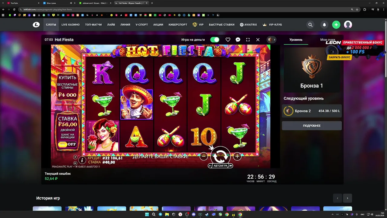Open Steam from the taskbar
387x218 pixels.
(x=207, y=214)
